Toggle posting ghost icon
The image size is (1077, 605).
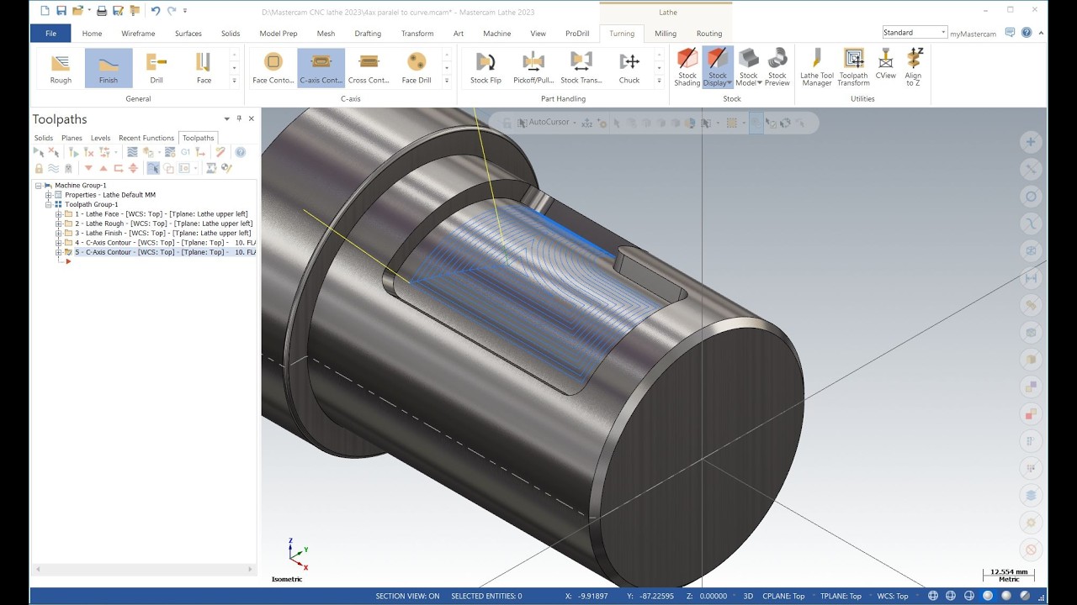point(68,168)
